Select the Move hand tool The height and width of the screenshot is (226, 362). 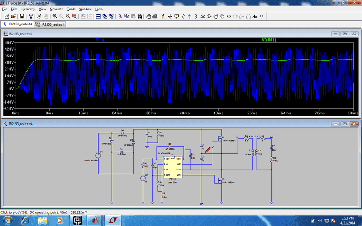point(216,16)
